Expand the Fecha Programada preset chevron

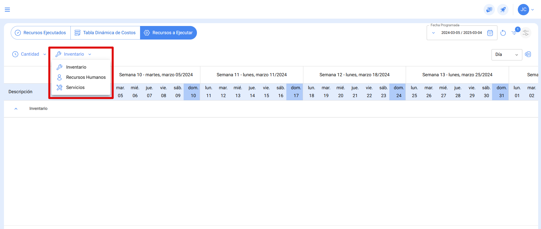[x=433, y=33]
